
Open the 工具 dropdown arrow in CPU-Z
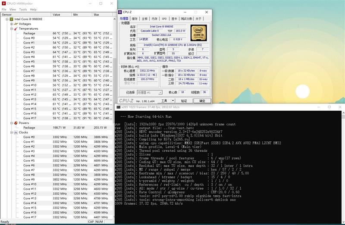[x=173, y=101]
